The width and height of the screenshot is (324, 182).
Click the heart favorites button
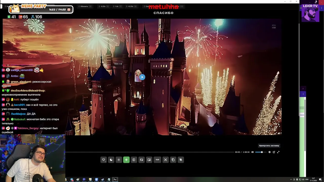coord(103,160)
